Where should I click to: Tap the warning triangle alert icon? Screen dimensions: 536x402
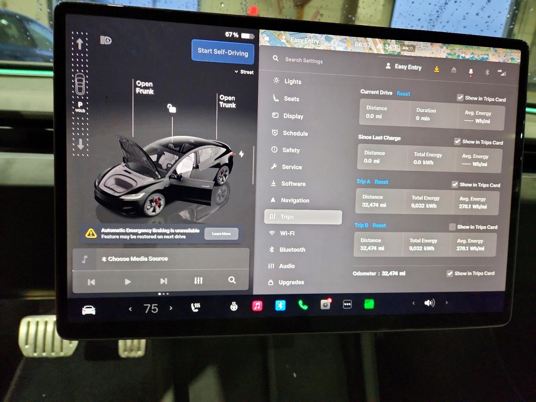coord(91,233)
